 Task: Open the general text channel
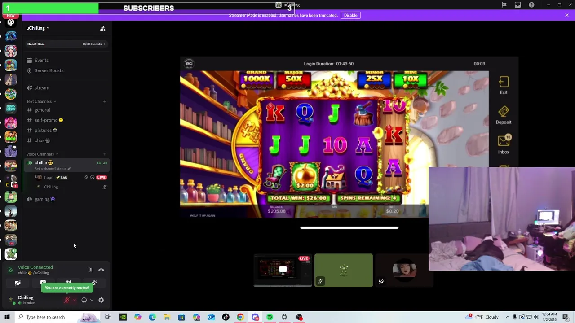(66, 110)
